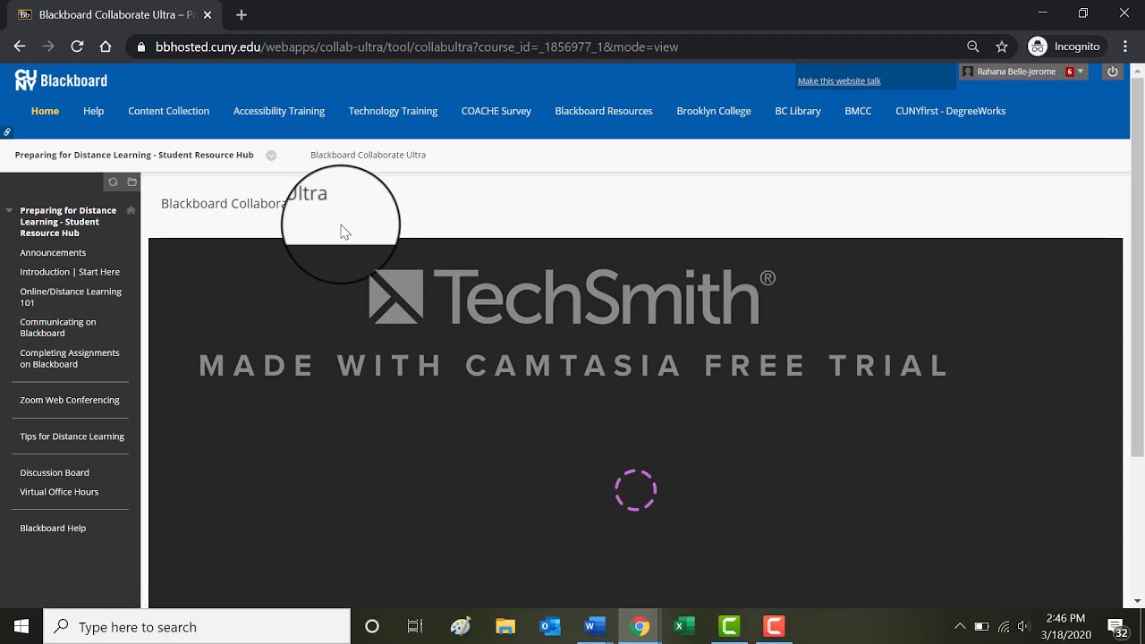The width and height of the screenshot is (1145, 644).
Task: Open the Brooklyn College tab
Action: pos(714,111)
